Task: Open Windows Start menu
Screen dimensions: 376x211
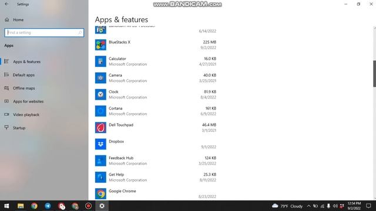Action: (6, 206)
